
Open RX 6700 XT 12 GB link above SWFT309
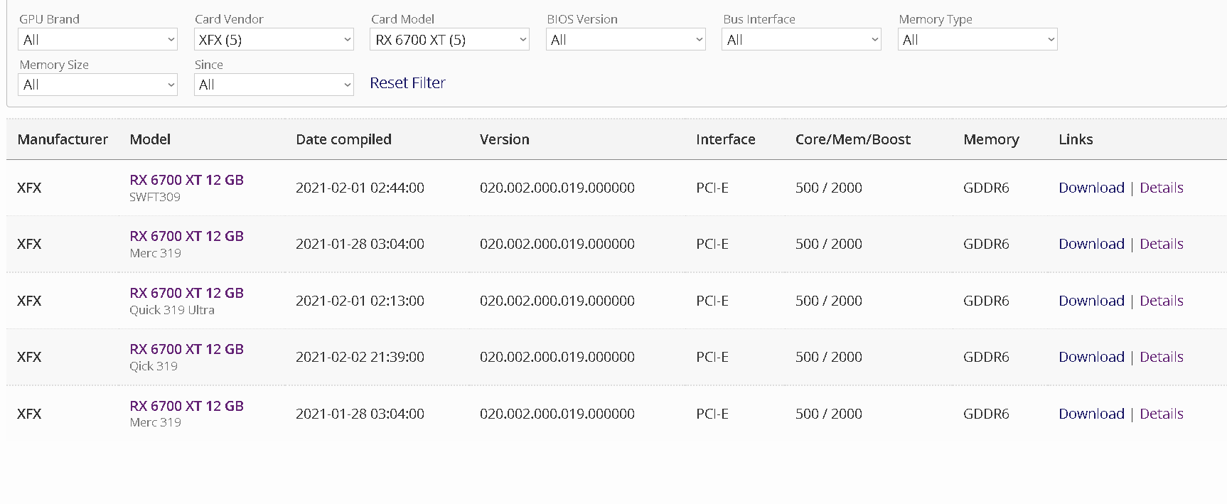click(186, 180)
